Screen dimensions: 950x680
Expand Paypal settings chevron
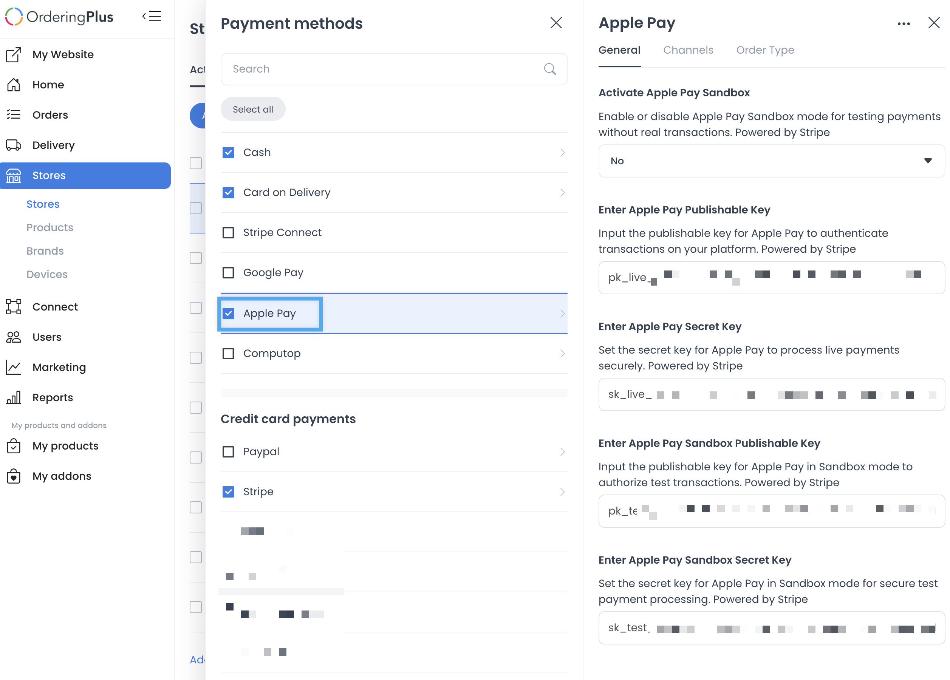coord(562,452)
